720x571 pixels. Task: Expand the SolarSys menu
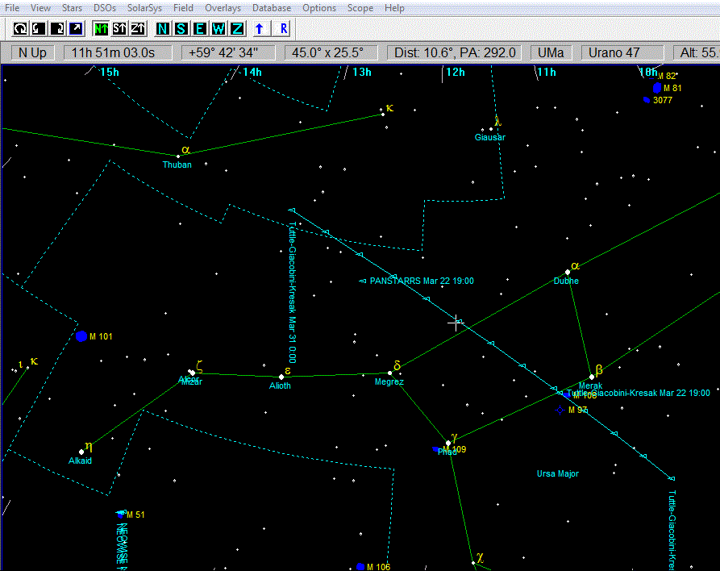tap(144, 8)
